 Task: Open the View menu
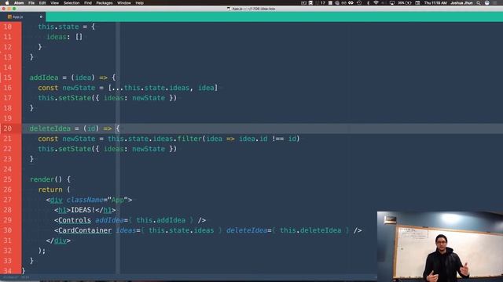tap(54, 3)
